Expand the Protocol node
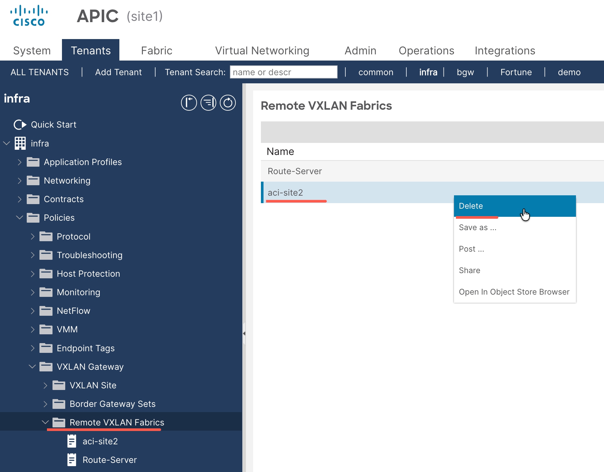 [x=33, y=236]
